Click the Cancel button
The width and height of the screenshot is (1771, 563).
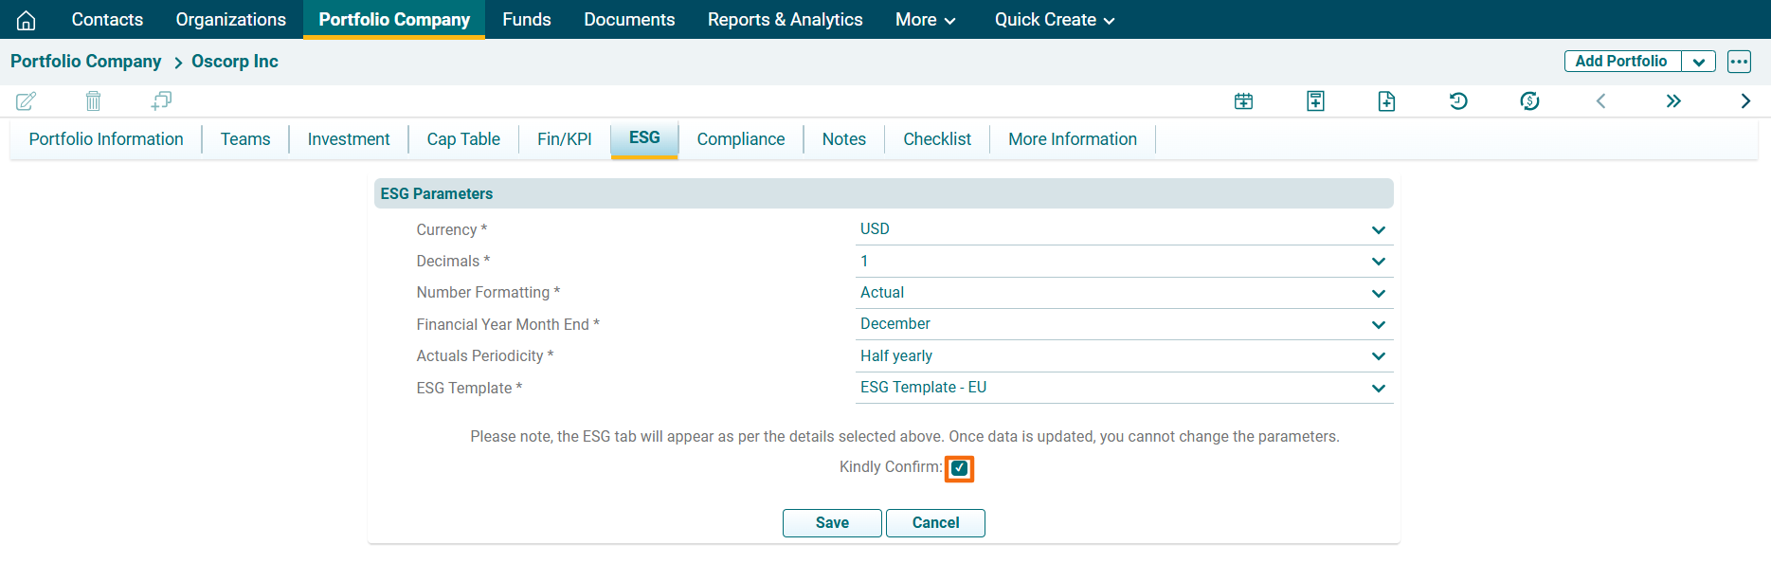[935, 523]
